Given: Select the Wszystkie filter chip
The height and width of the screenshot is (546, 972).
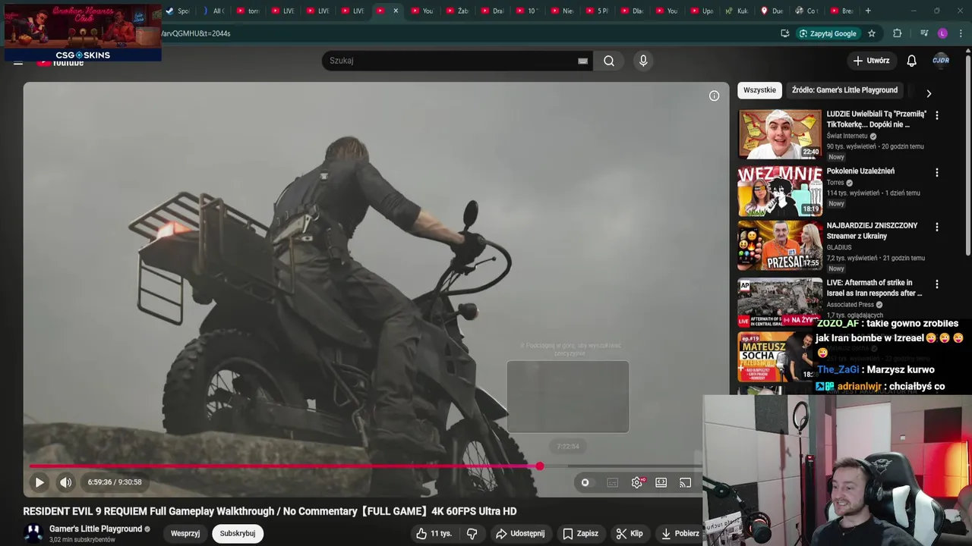Looking at the screenshot, I should 759,89.
